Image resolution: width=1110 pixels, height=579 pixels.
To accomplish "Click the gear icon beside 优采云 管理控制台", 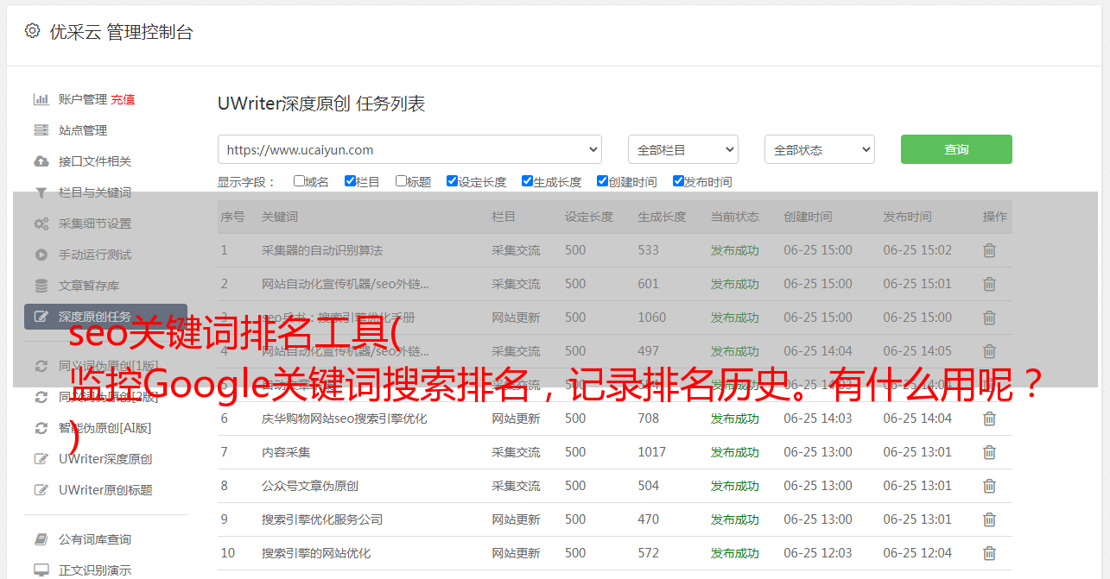I will point(32,31).
